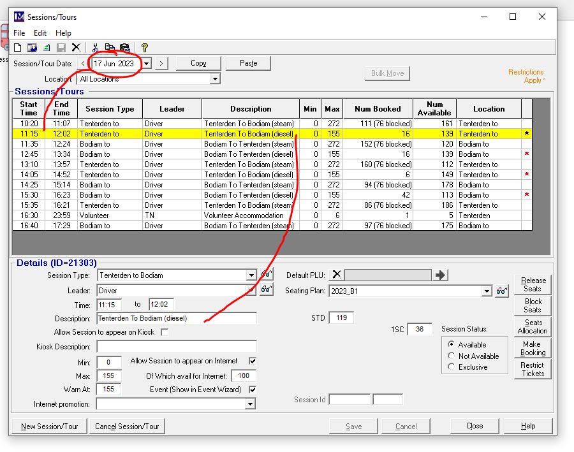Click the Num Booked column header
Screen dimensions: 574x452
378,109
